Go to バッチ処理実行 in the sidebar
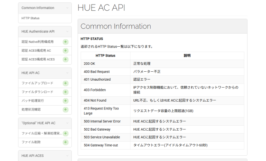The image size is (266, 161). (32, 101)
